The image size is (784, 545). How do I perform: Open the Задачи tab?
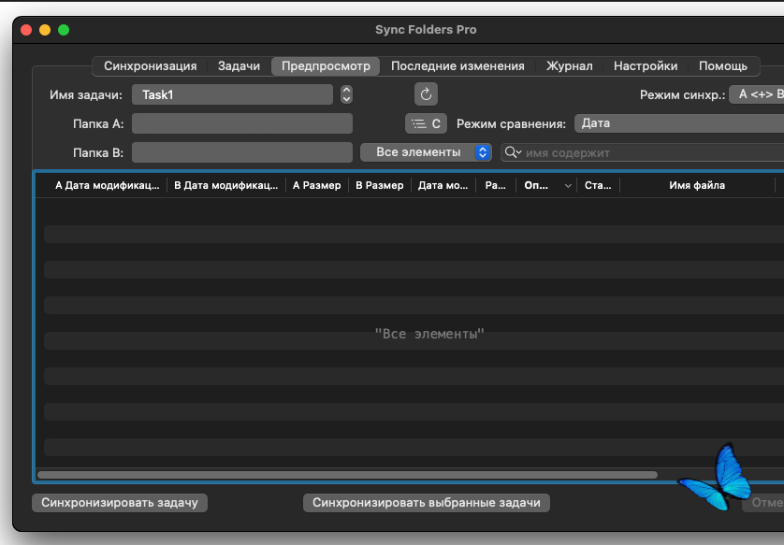click(x=239, y=66)
